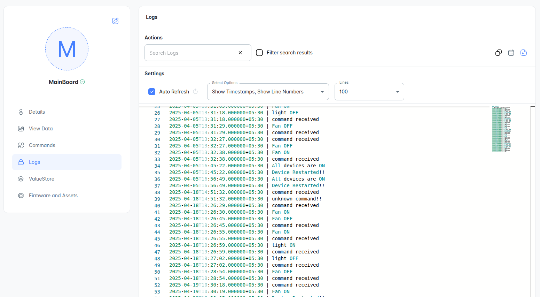Open the calendar date picker icon
540x297 pixels.
pyautogui.click(x=511, y=53)
